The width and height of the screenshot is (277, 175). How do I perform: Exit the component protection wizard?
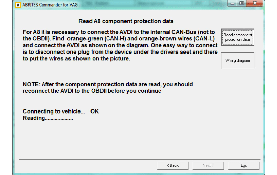point(244,165)
